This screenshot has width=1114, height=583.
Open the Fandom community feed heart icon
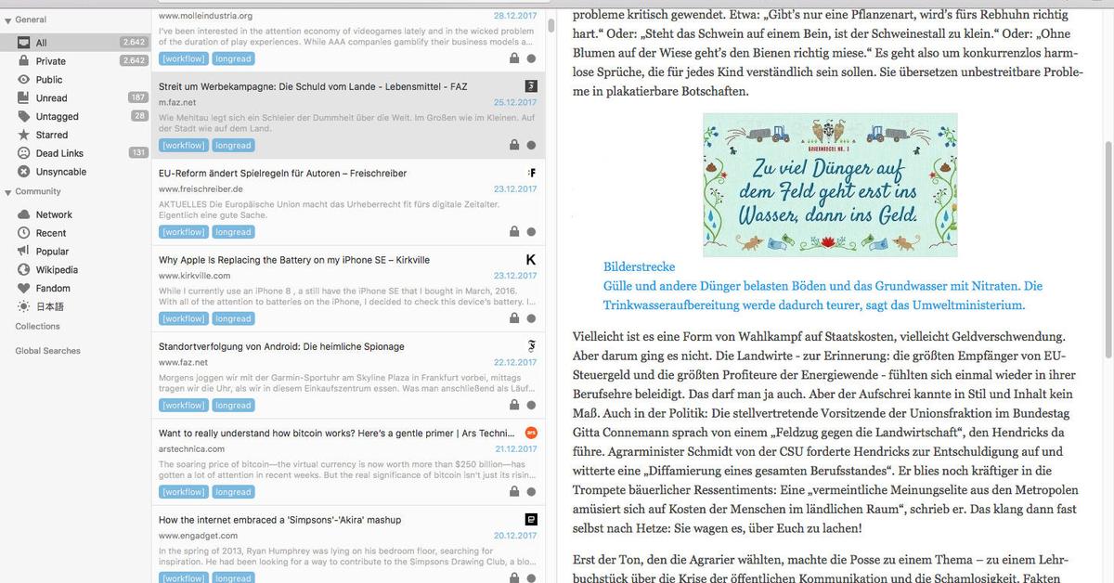point(24,289)
